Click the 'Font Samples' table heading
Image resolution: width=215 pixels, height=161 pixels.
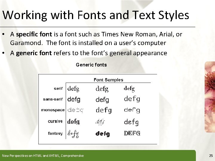108,80
